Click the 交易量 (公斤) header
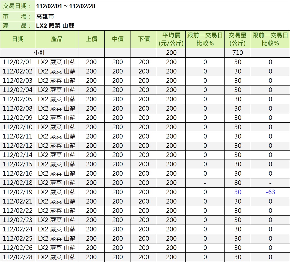Viewport: 290px width, 262px height. pos(238,39)
